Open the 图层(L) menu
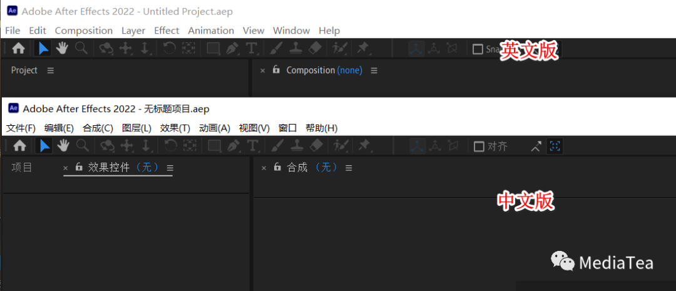 pos(136,128)
